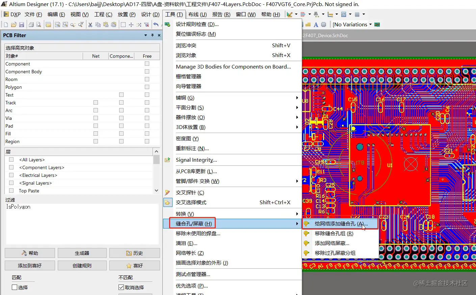Click the Undo arrow icon
The image size is (476, 295).
[156, 25]
